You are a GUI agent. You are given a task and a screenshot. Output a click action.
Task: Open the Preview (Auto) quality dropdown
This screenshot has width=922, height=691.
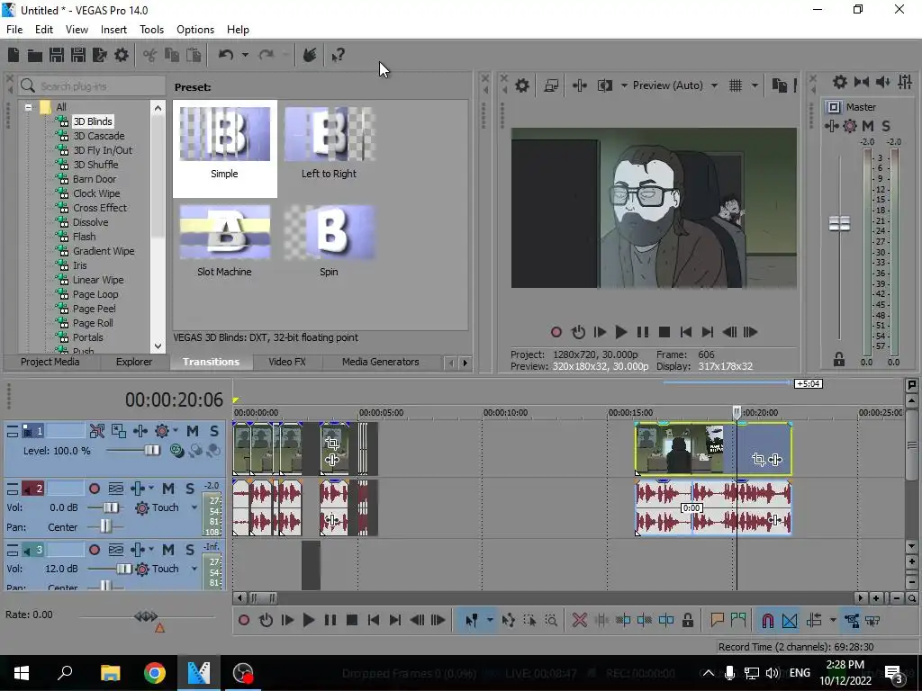tap(714, 85)
